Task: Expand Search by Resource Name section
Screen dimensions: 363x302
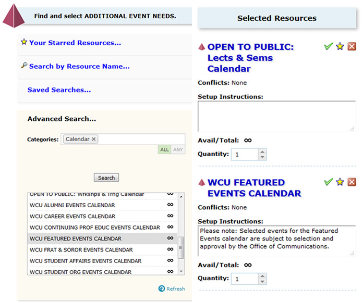Action: 79,66
